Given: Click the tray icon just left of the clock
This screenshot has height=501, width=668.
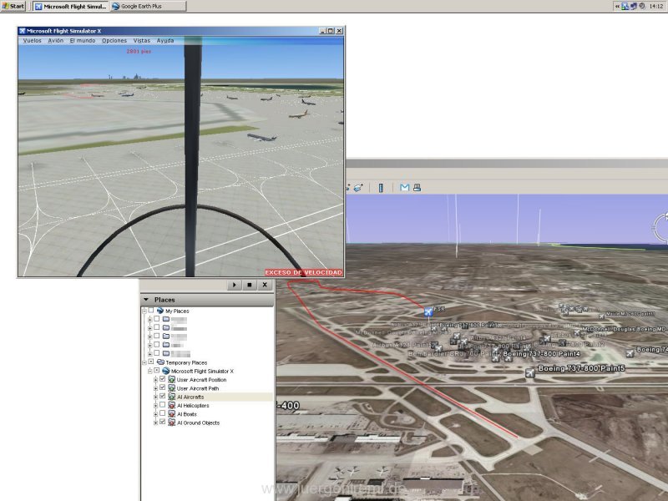Looking at the screenshot, I should [x=642, y=6].
